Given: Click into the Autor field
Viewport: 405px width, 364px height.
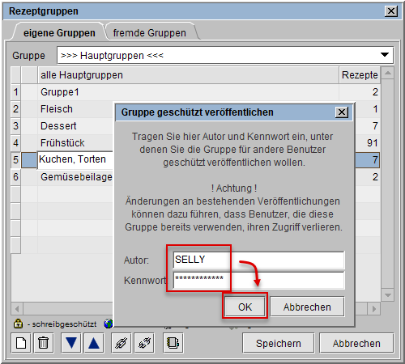Looking at the screenshot, I should tap(258, 260).
